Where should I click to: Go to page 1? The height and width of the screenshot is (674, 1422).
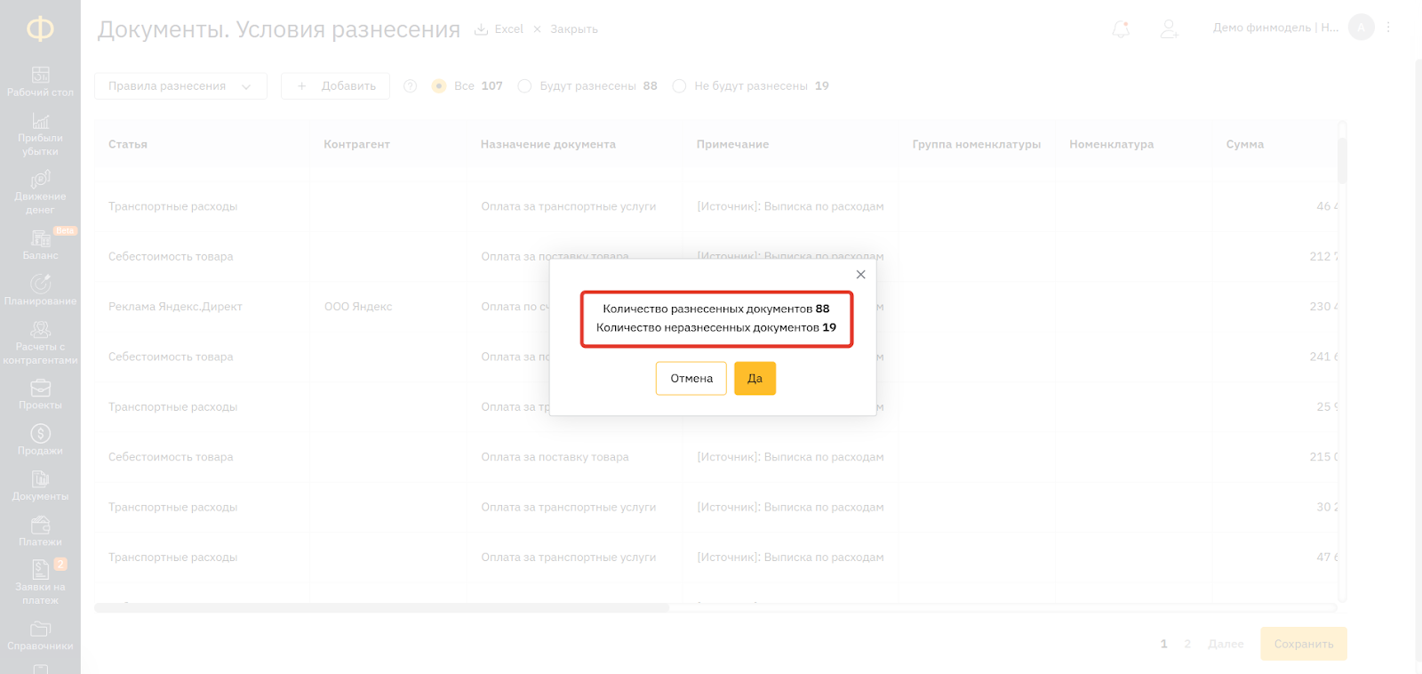(x=1163, y=644)
